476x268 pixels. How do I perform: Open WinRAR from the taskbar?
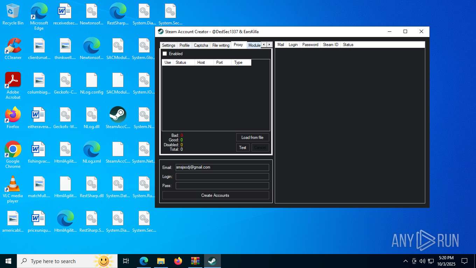195,261
